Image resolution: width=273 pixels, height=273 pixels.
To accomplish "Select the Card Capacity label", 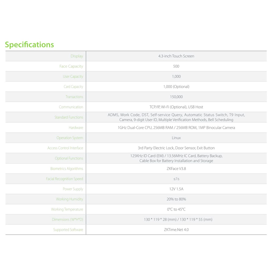I will (73, 87).
